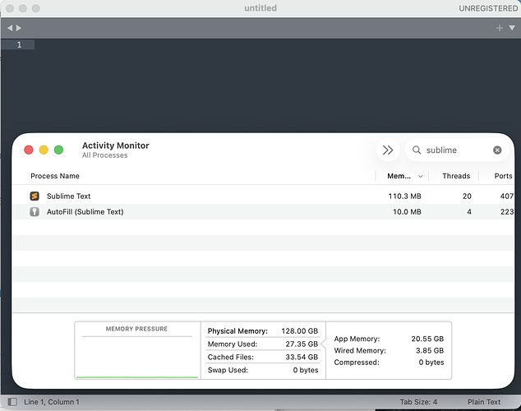Click the Line 1, Column 1 status text
This screenshot has height=411, width=521.
tap(52, 402)
